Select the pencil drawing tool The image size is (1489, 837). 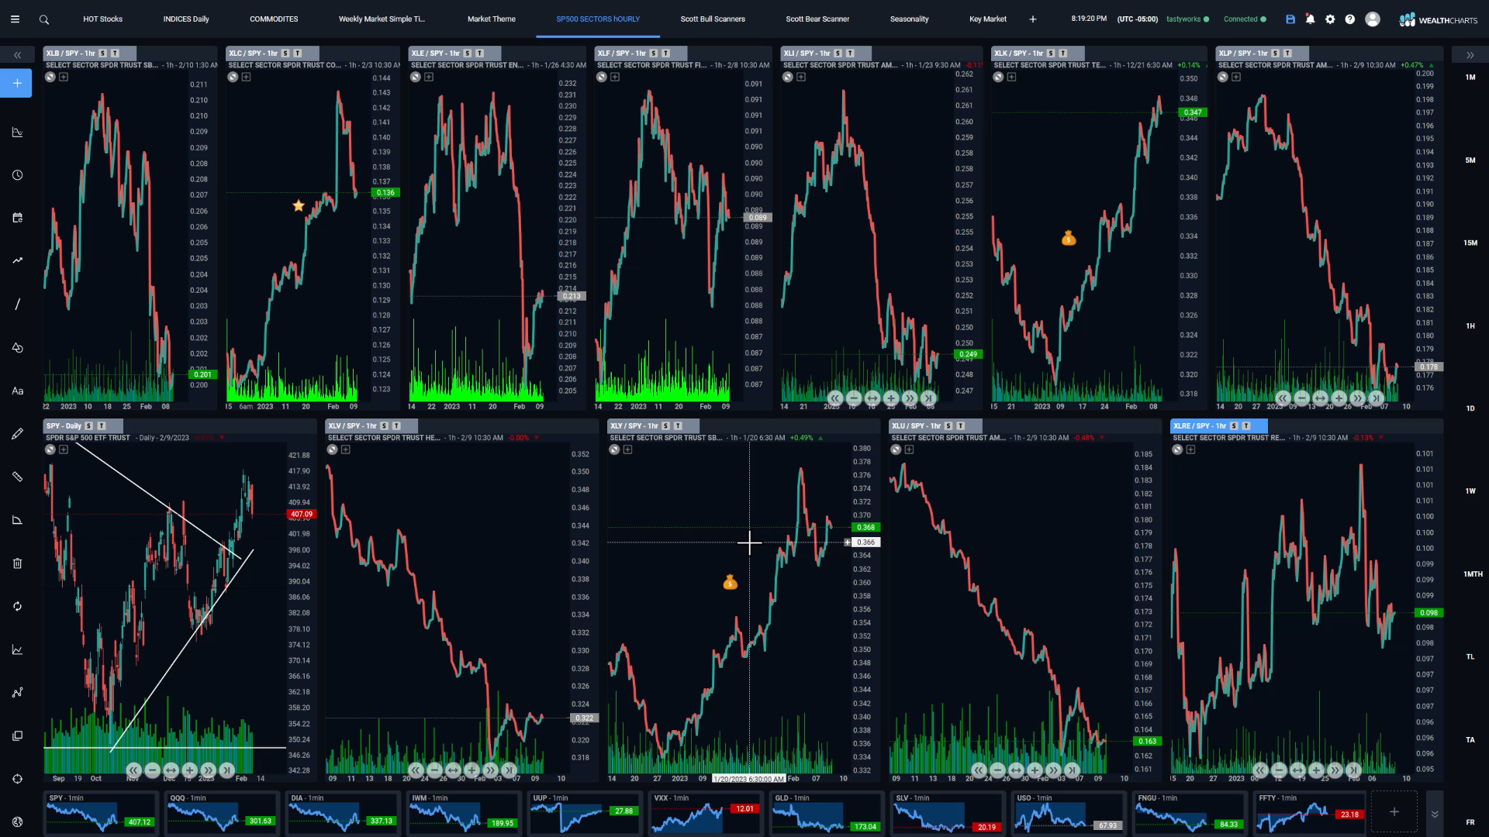click(x=17, y=433)
